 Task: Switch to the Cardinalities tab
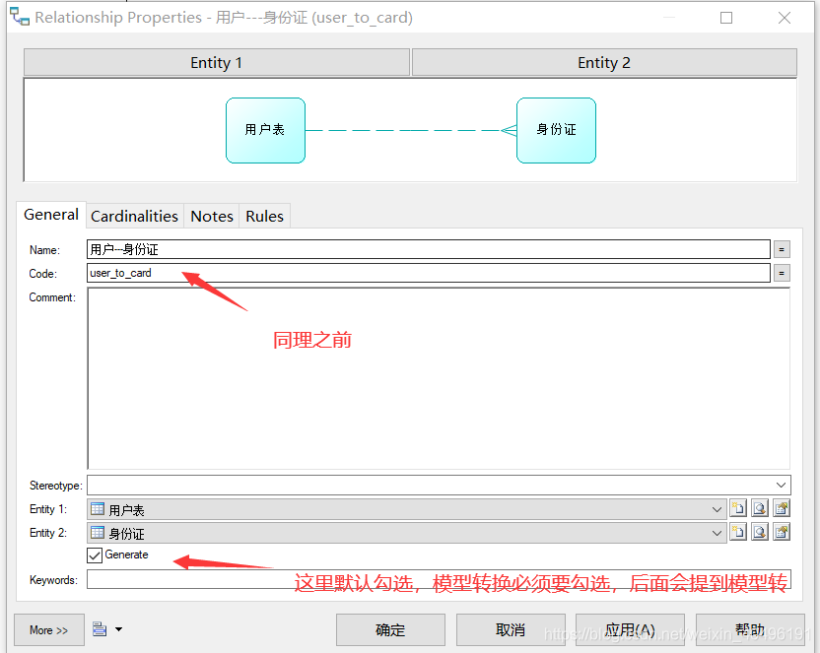pos(134,217)
